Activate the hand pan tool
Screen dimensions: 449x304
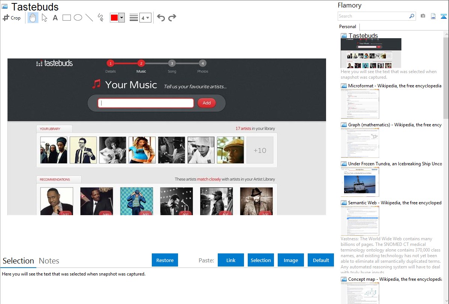coord(33,18)
